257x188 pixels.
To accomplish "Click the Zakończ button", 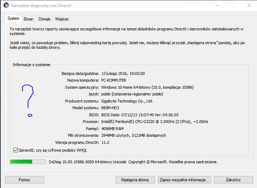I will coord(233,180).
